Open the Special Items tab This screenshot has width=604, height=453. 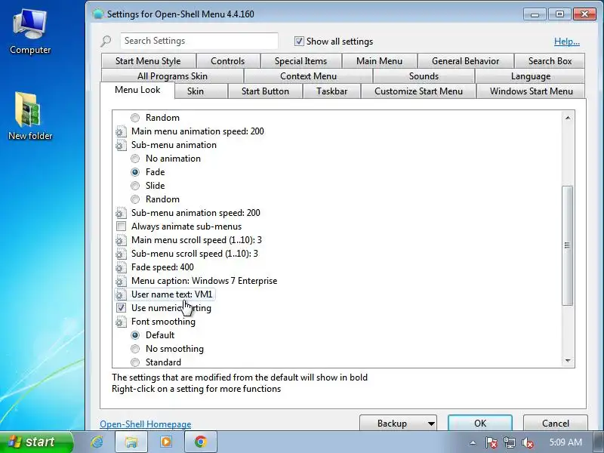[300, 61]
